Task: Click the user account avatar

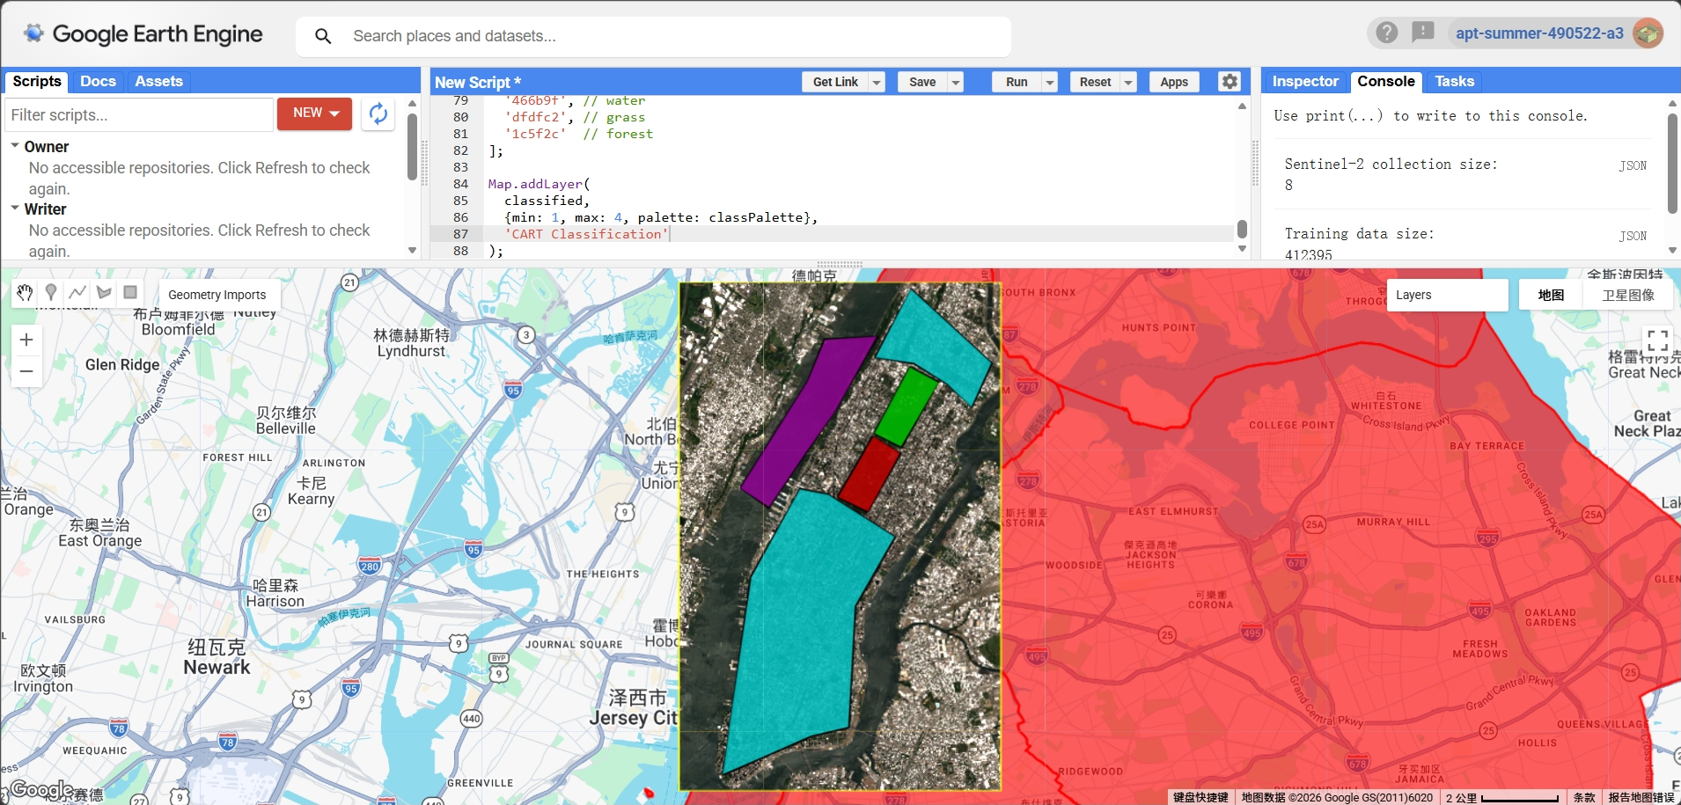Action: 1648,33
